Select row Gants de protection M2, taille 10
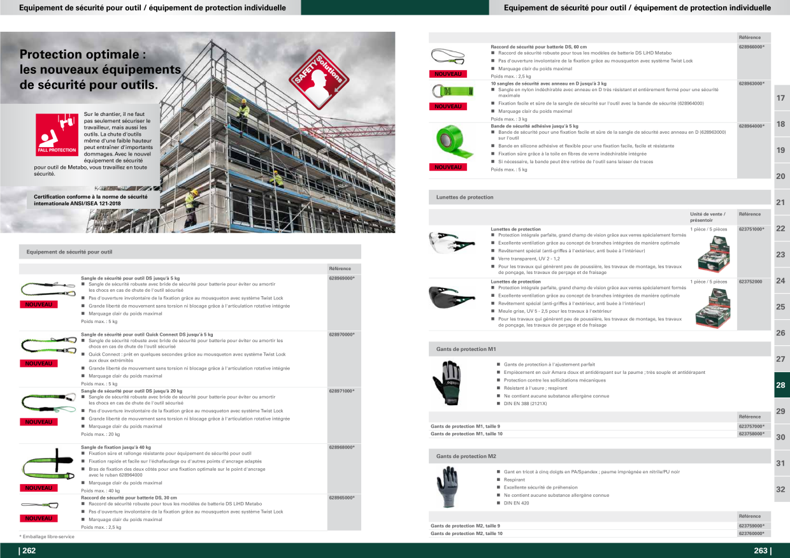Image resolution: width=790 pixels, height=558 pixels. [600, 533]
